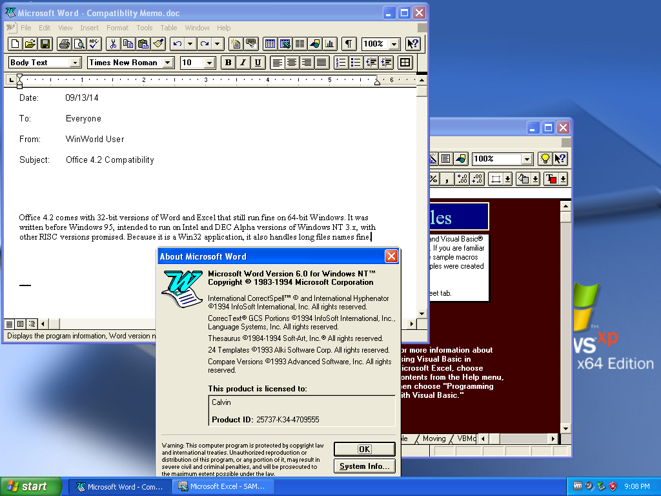Paste from clipboard in Word toolbar
Screen dimensions: 661x496
pyautogui.click(x=143, y=43)
